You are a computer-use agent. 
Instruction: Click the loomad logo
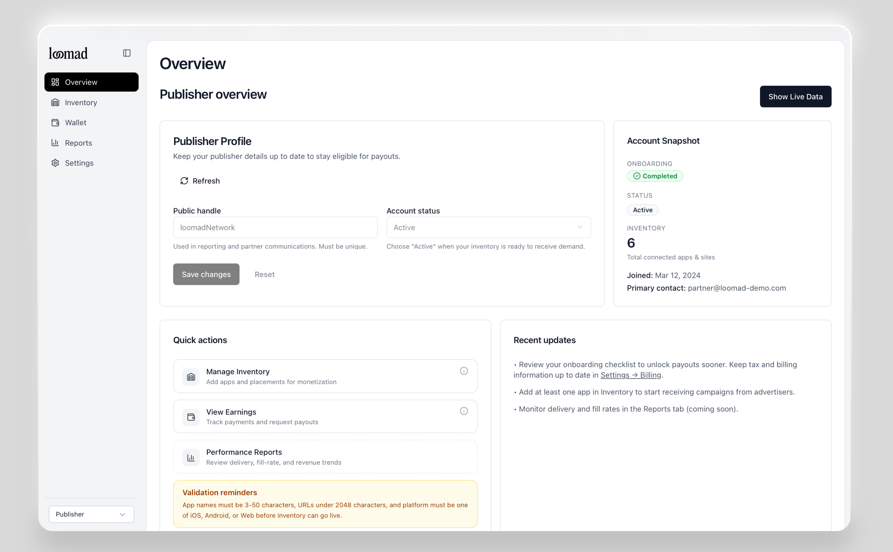67,53
